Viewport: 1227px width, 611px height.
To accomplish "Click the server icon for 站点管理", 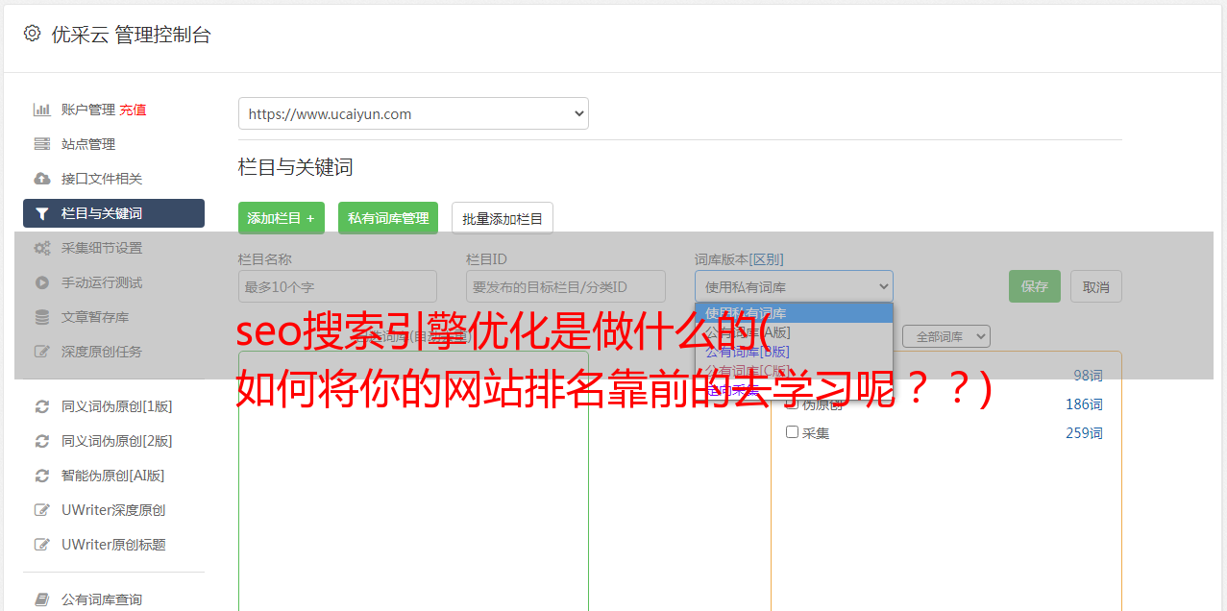I will [x=42, y=144].
